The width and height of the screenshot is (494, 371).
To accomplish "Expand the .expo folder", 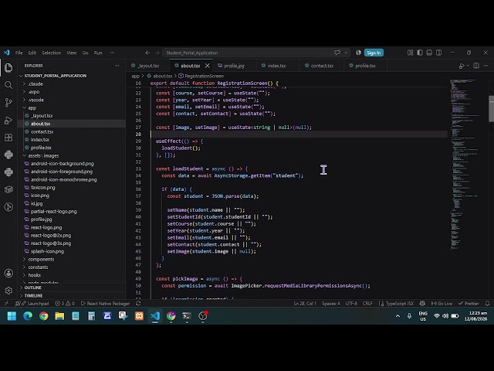I will (72, 92).
